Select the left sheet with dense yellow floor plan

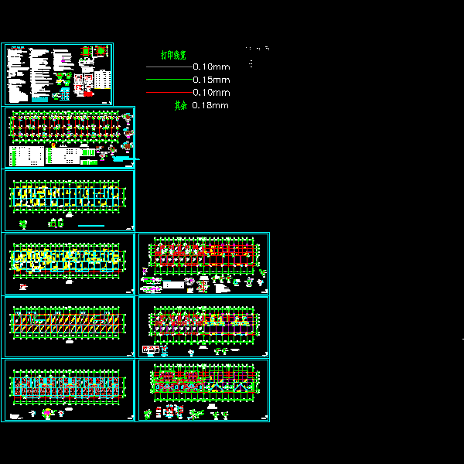click(x=70, y=264)
